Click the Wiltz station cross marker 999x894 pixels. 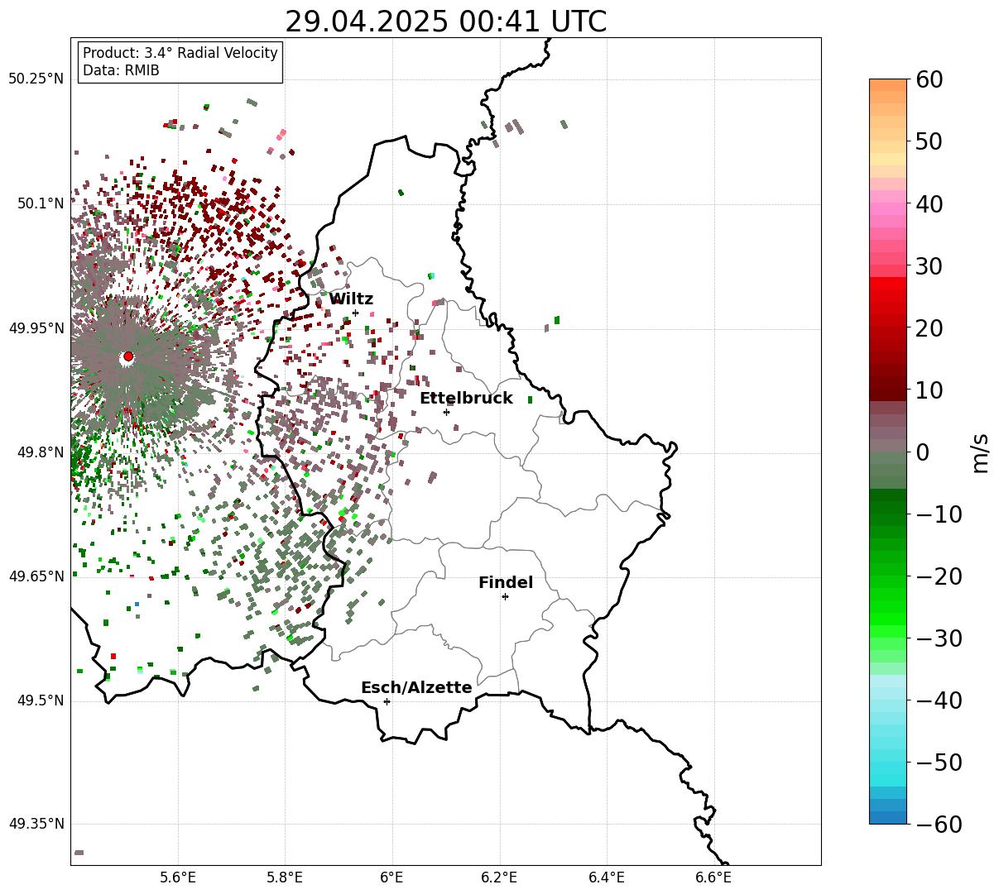point(355,313)
